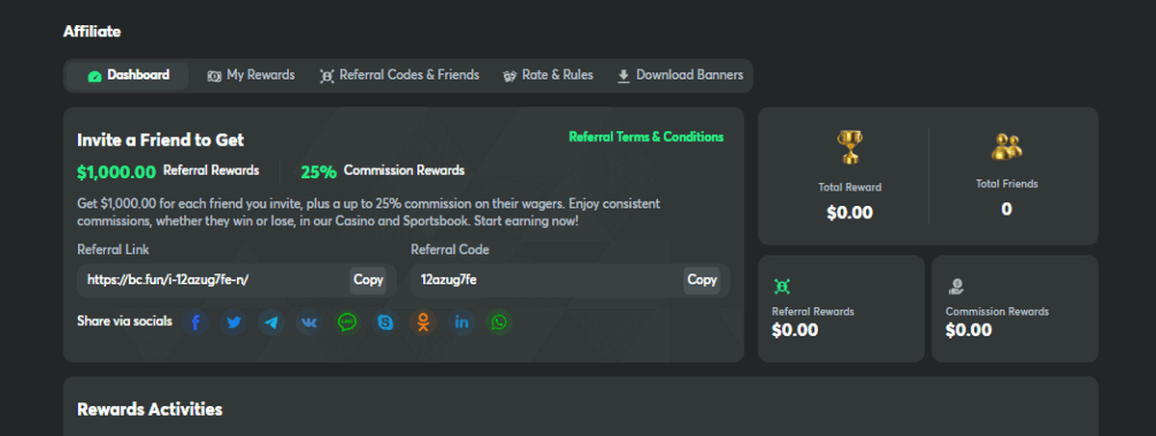Share referral link via Twitter icon

234,322
